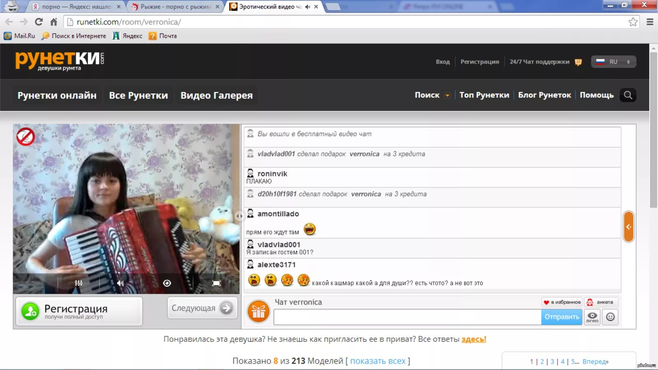
Task: Mute the tab using its speaker icon
Action: 308,7
